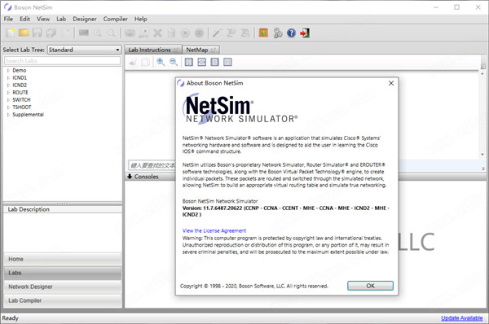
Task: Open the Select Lab Tree Standard dropdown
Action: point(84,50)
